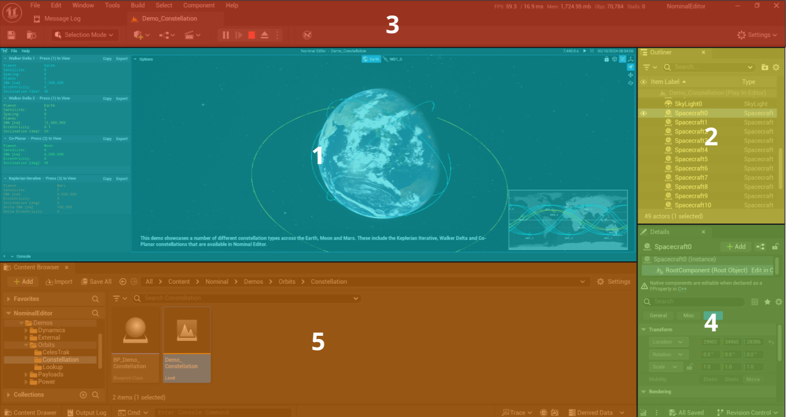
Task: Open Outliner settings gear
Action: [x=776, y=67]
